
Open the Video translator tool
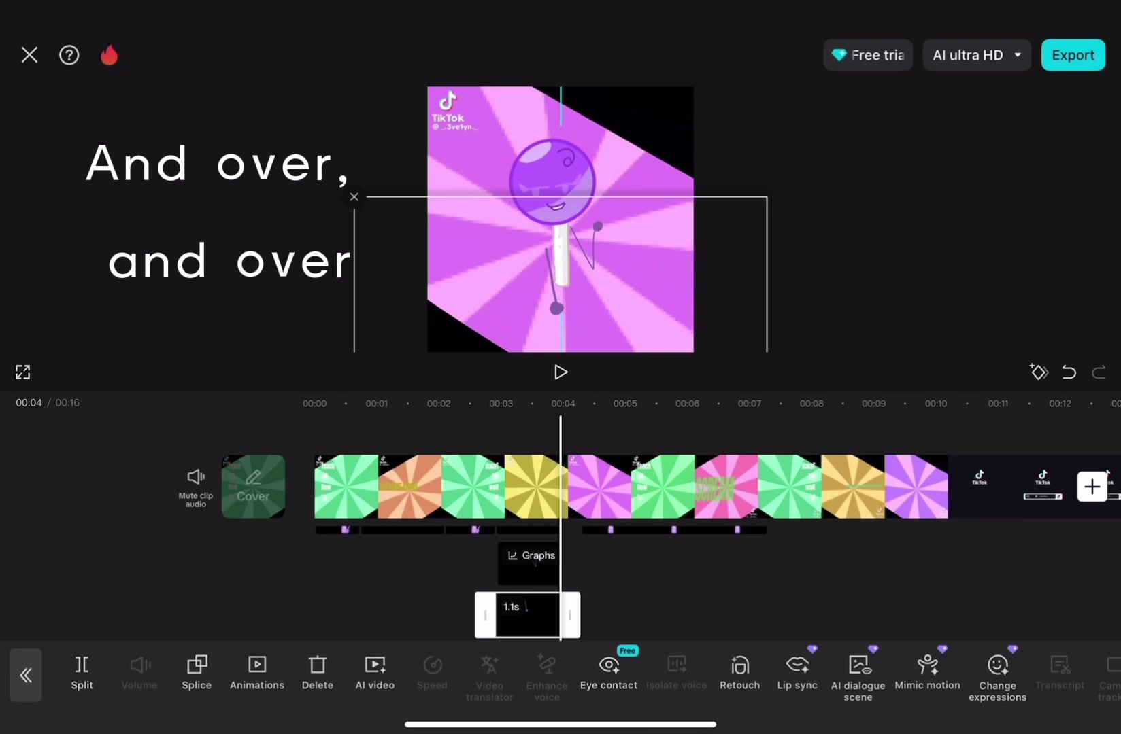coord(489,678)
